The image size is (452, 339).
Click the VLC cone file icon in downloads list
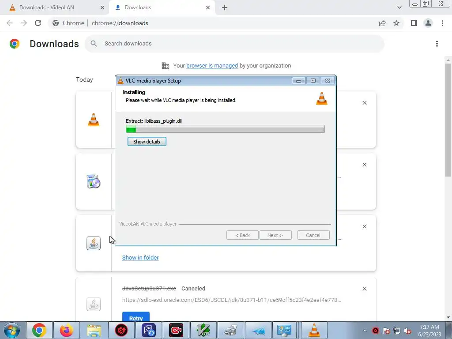(94, 120)
